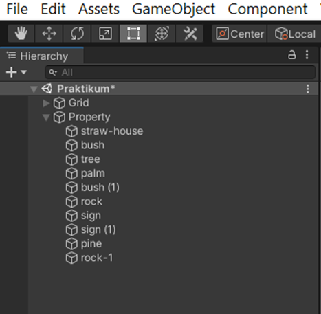Open custom editor tools icon
This screenshot has width=321, height=314.
coord(190,34)
